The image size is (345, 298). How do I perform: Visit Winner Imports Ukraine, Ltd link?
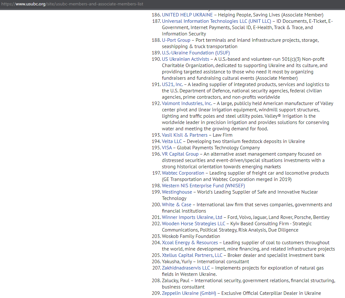(x=192, y=217)
